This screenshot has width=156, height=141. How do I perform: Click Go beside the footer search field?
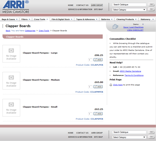pyautogui.click(x=151, y=132)
